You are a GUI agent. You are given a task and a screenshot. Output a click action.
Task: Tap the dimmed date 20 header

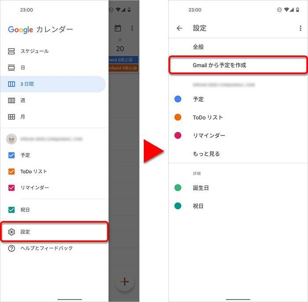click(120, 49)
